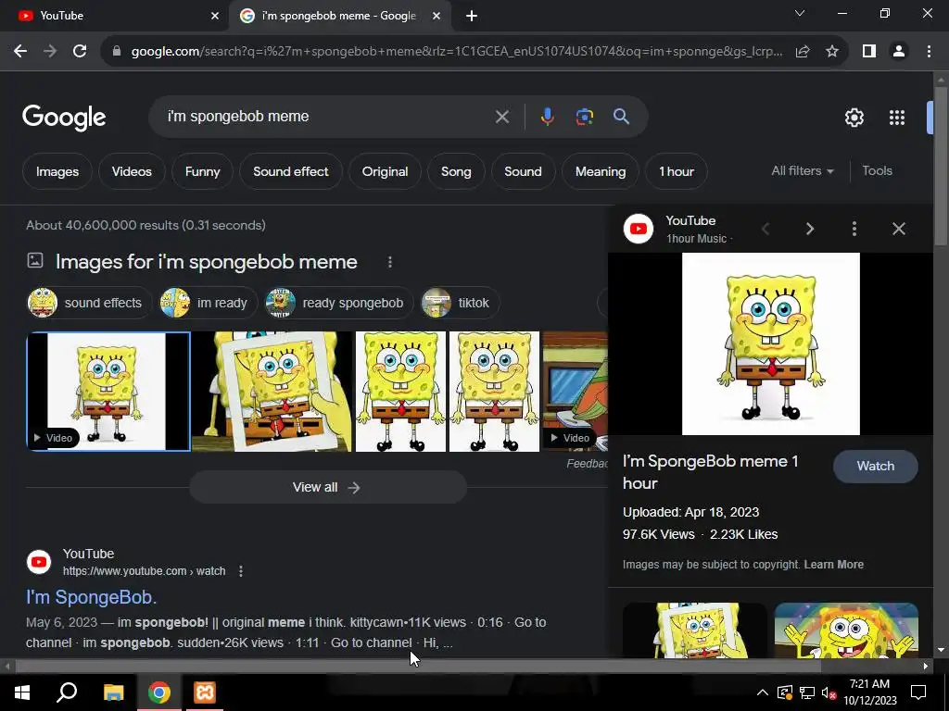Apply Sound effect filter chip
Image resolution: width=949 pixels, height=711 pixels.
pyautogui.click(x=290, y=171)
